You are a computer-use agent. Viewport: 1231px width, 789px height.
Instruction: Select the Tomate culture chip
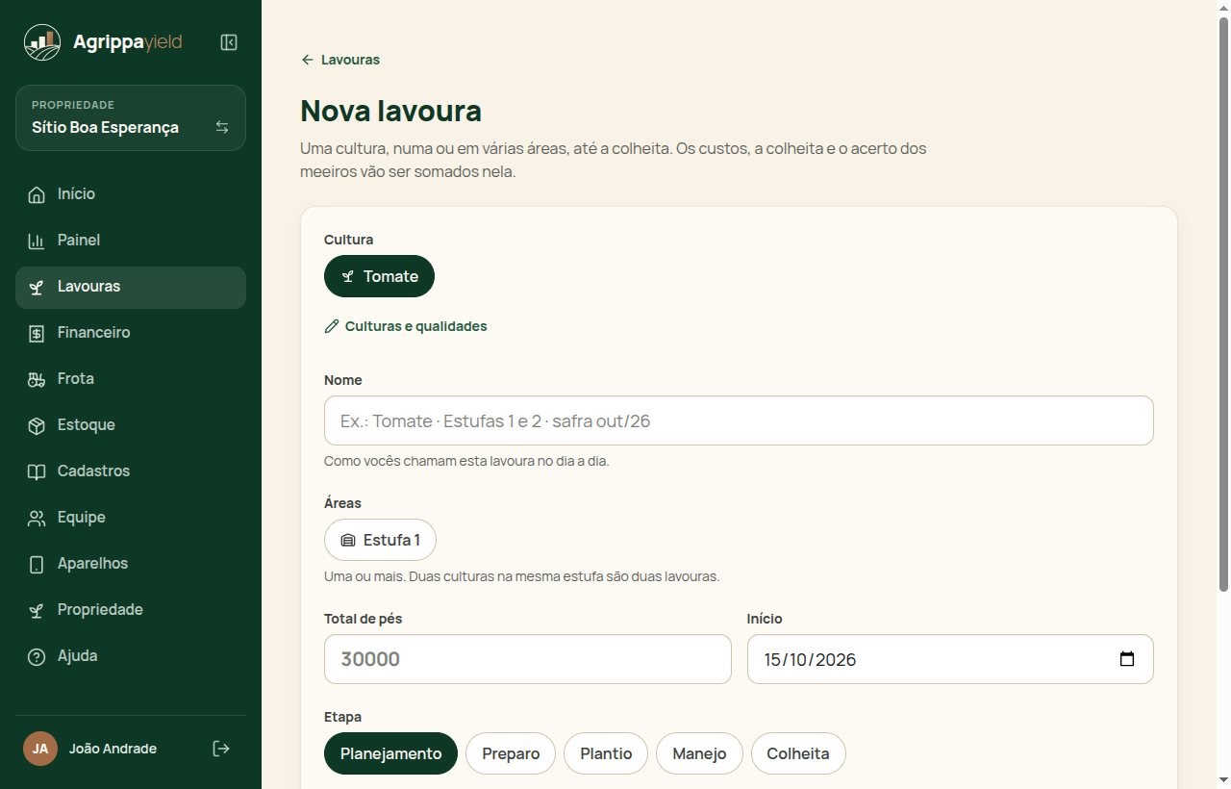pos(379,276)
